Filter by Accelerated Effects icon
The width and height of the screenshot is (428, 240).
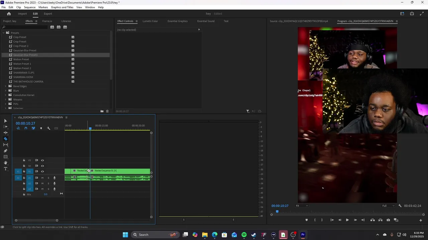tap(52, 27)
